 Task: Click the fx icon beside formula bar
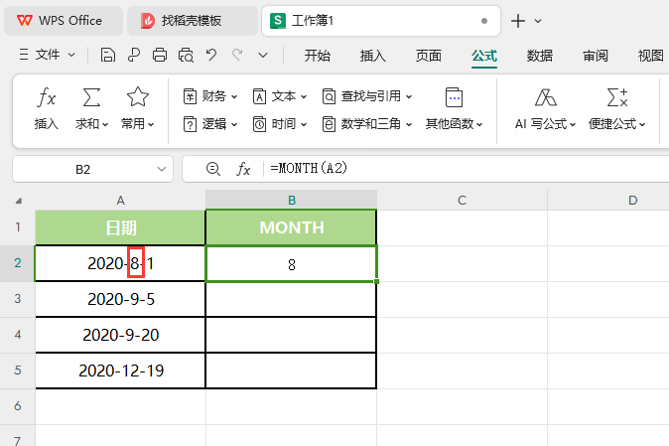tap(243, 169)
